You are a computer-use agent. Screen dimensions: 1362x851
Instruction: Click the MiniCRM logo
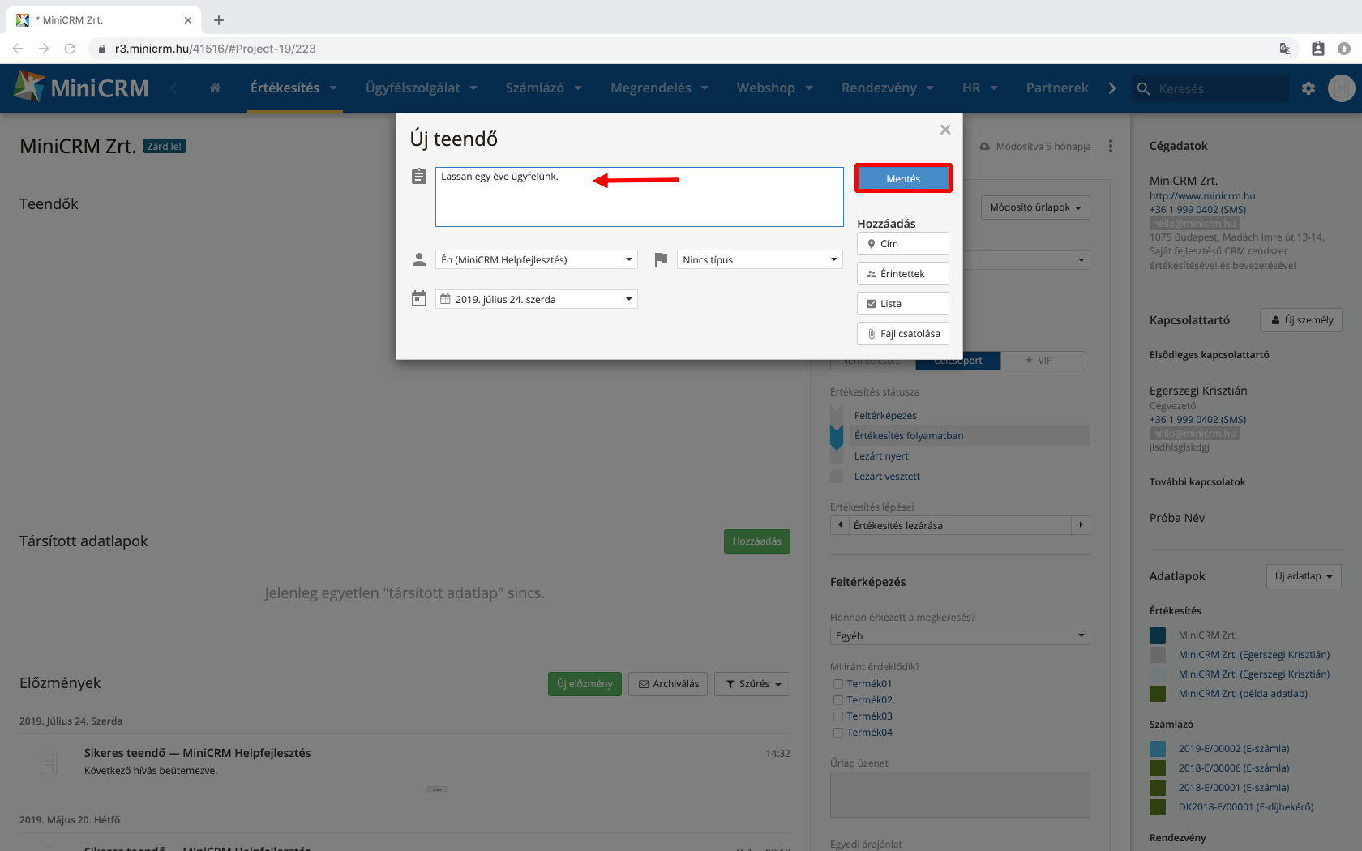tap(82, 88)
